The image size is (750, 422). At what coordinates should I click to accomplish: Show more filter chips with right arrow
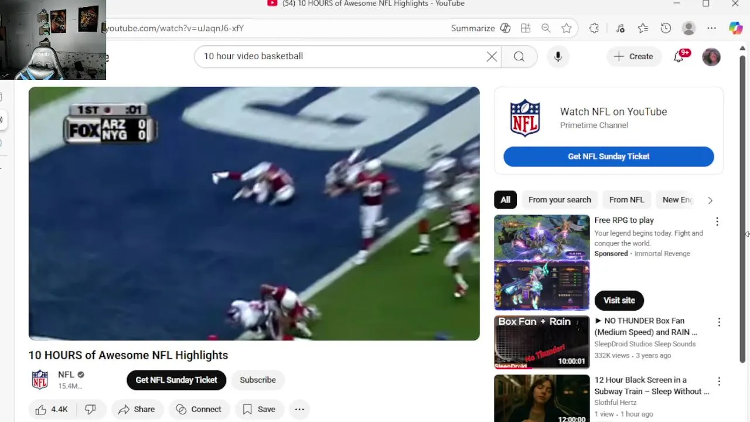click(710, 200)
